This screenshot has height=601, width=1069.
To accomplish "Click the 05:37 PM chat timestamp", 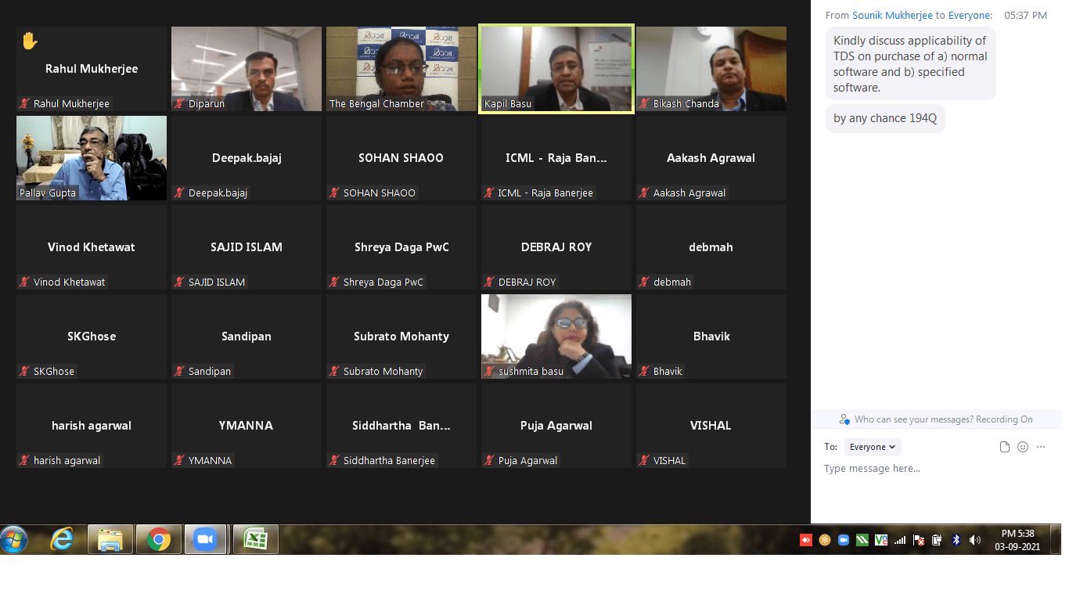I will [1025, 16].
